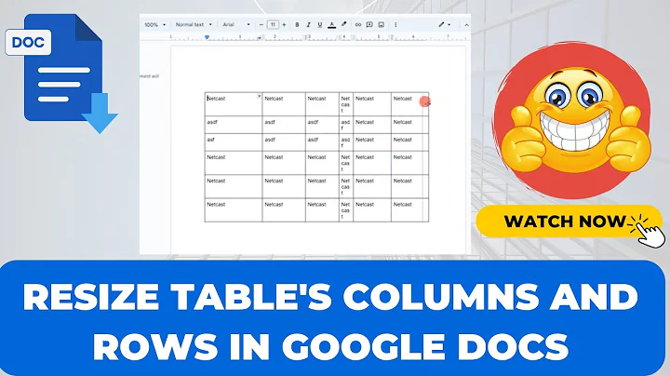Screen dimensions: 670x376
Task: Click the table cell containing "asf"
Action: (234, 142)
